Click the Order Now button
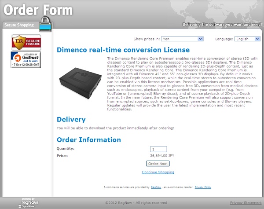The width and height of the screenshot is (264, 209). [x=158, y=164]
